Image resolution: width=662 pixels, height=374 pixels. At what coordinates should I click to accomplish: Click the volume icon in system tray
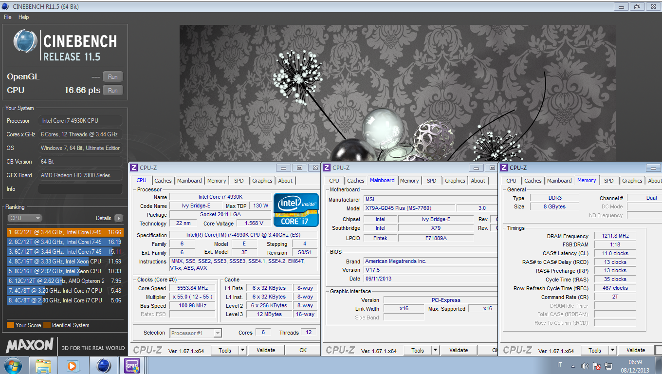tap(585, 366)
